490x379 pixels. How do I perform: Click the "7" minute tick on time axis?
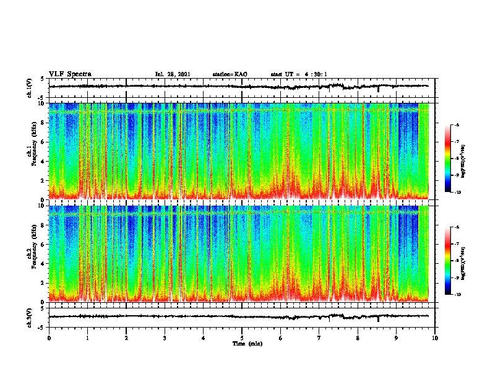pyautogui.click(x=319, y=338)
